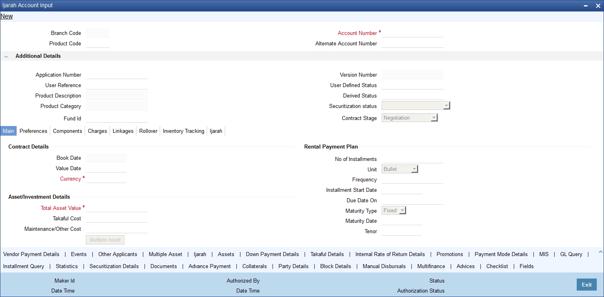The width and height of the screenshot is (604, 297).
Task: Open the Collaterals link
Action: click(254, 266)
